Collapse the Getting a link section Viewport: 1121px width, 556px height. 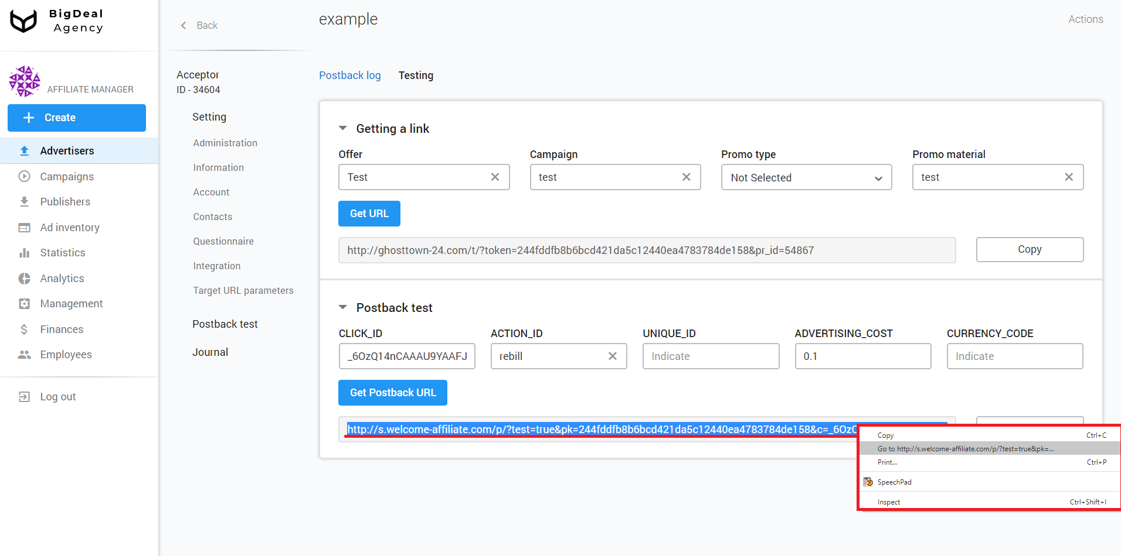pos(343,128)
